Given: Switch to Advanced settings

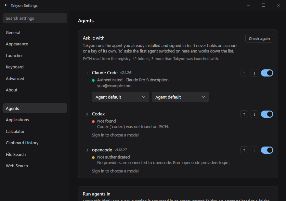Looking at the screenshot, I should point(35,78).
